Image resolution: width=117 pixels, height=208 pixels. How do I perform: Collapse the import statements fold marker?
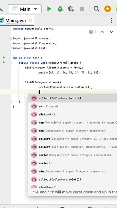(x=11, y=39)
